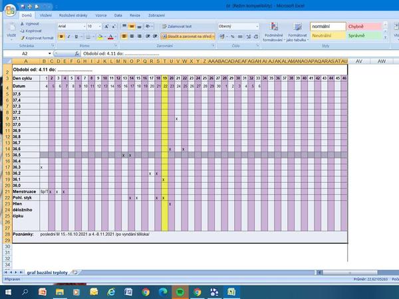Open Spotify from the taskbar
The height and width of the screenshot is (299, 399).
[x=181, y=291]
